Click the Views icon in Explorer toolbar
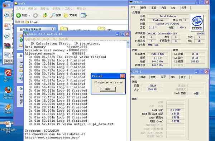The width and height of the screenshot is (215, 141). (83, 15)
